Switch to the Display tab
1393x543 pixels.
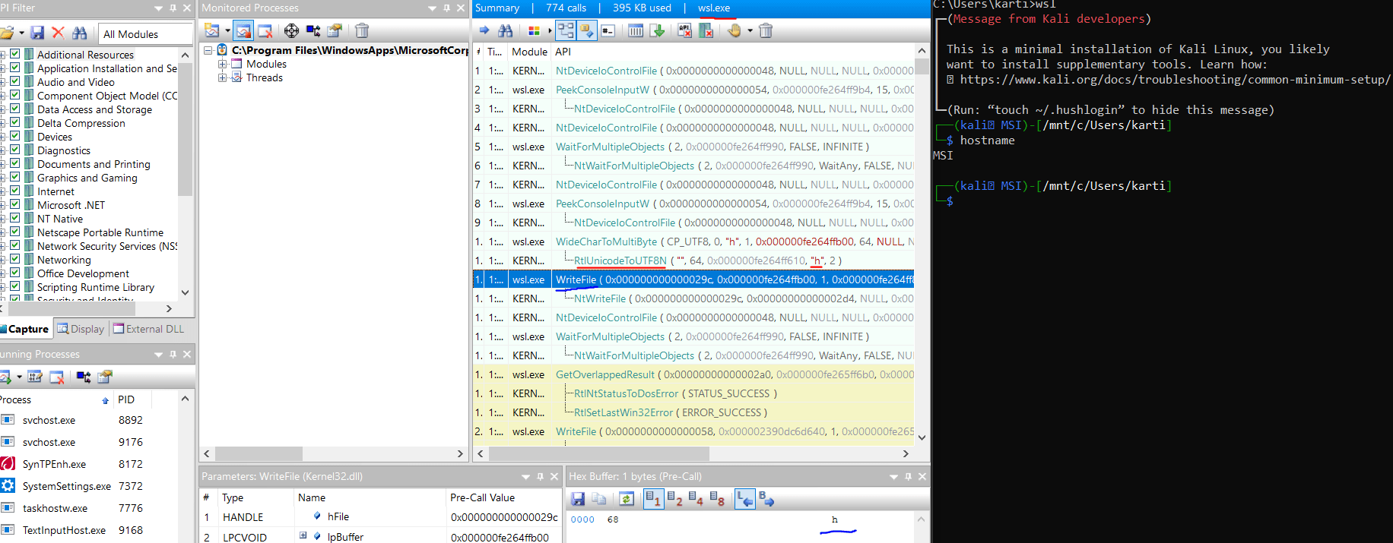coord(81,329)
